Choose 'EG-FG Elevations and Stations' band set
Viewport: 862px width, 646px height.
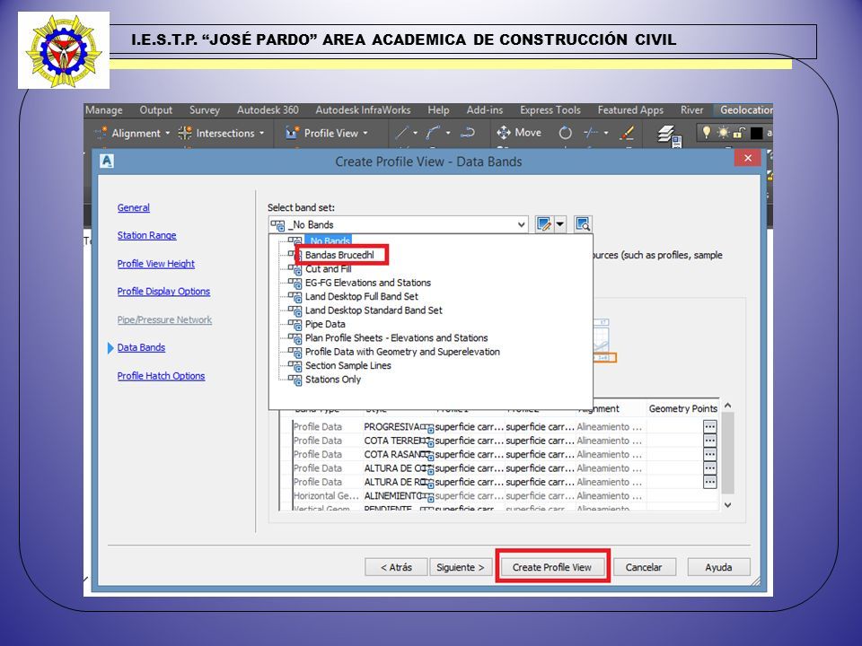[x=368, y=283]
